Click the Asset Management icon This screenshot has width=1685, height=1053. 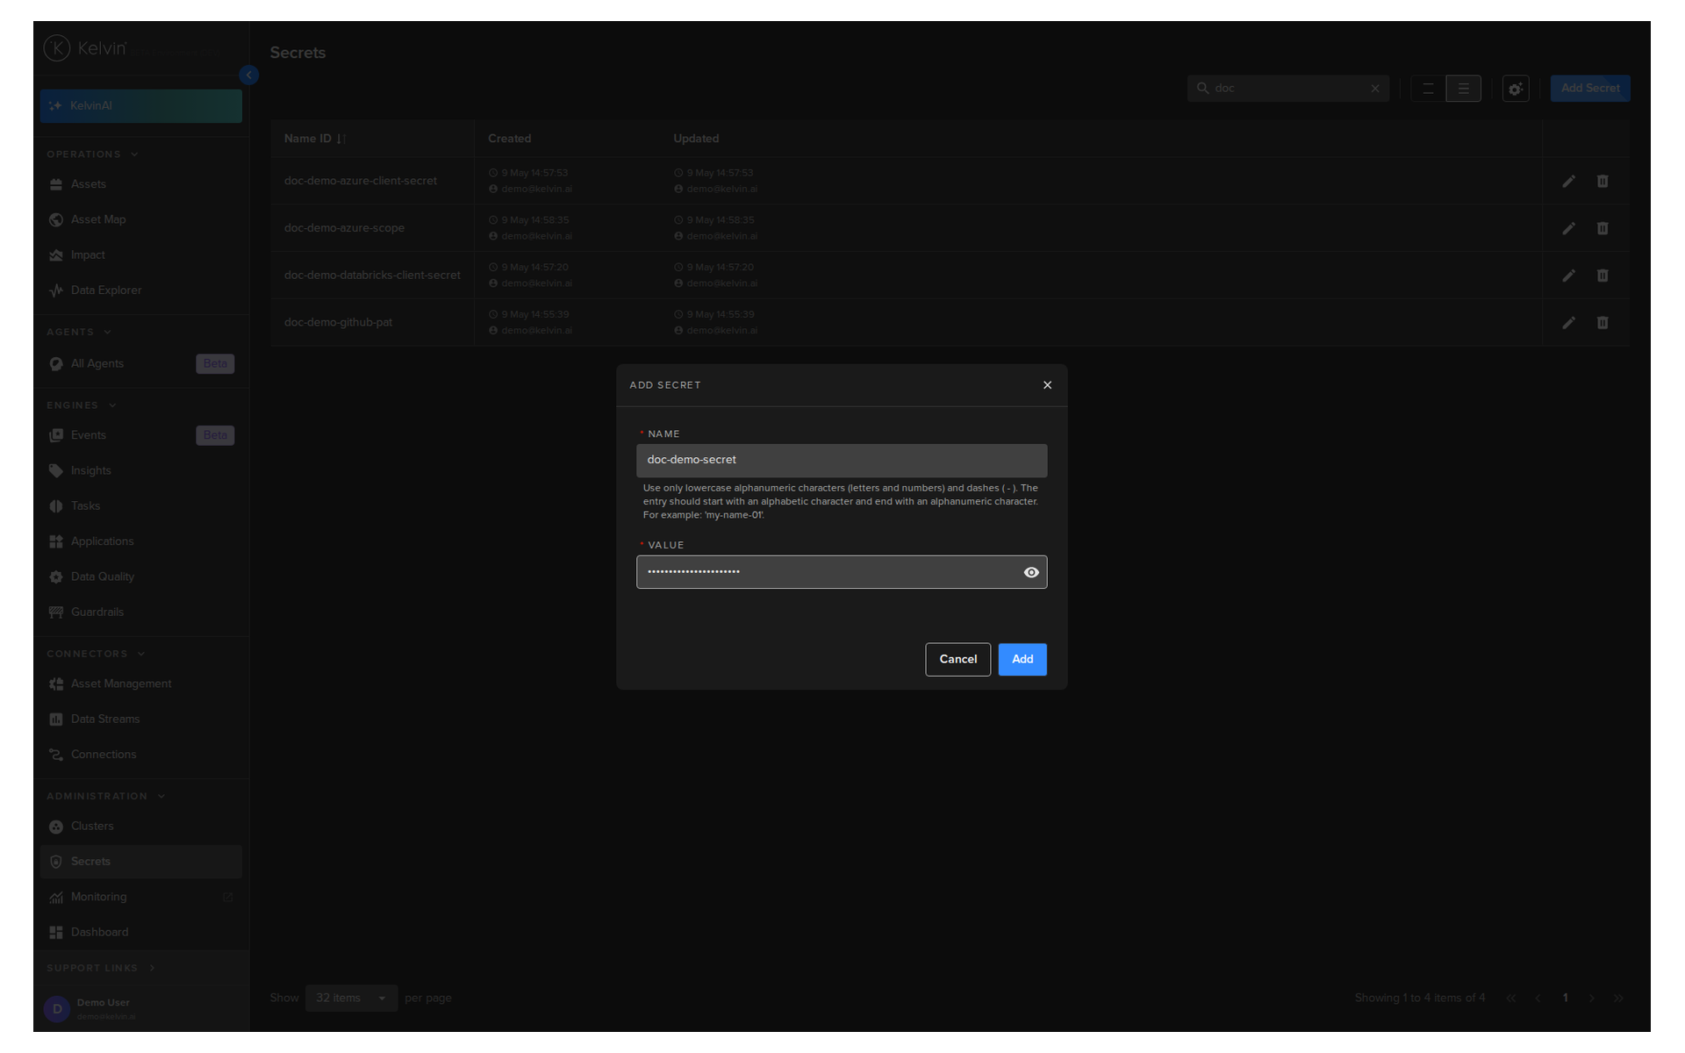(x=56, y=684)
